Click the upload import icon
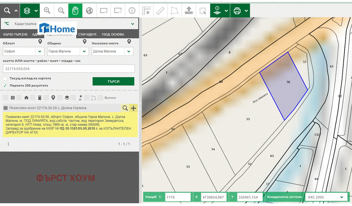This screenshot has height=206, width=352. coord(189,11)
